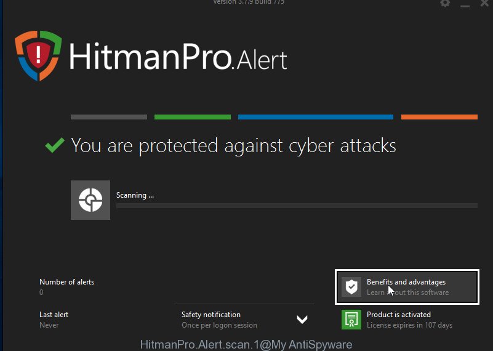The height and width of the screenshot is (351, 493).
Task: Expand the Safety notification dropdown arrow
Action: pos(302,320)
